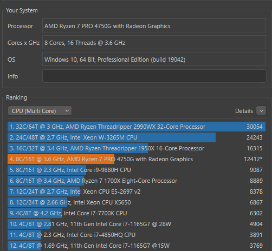Screen dimensions: 272x251
Task: Select ranking row 7 Xeon E5-2697 v2
Action: 137,191
